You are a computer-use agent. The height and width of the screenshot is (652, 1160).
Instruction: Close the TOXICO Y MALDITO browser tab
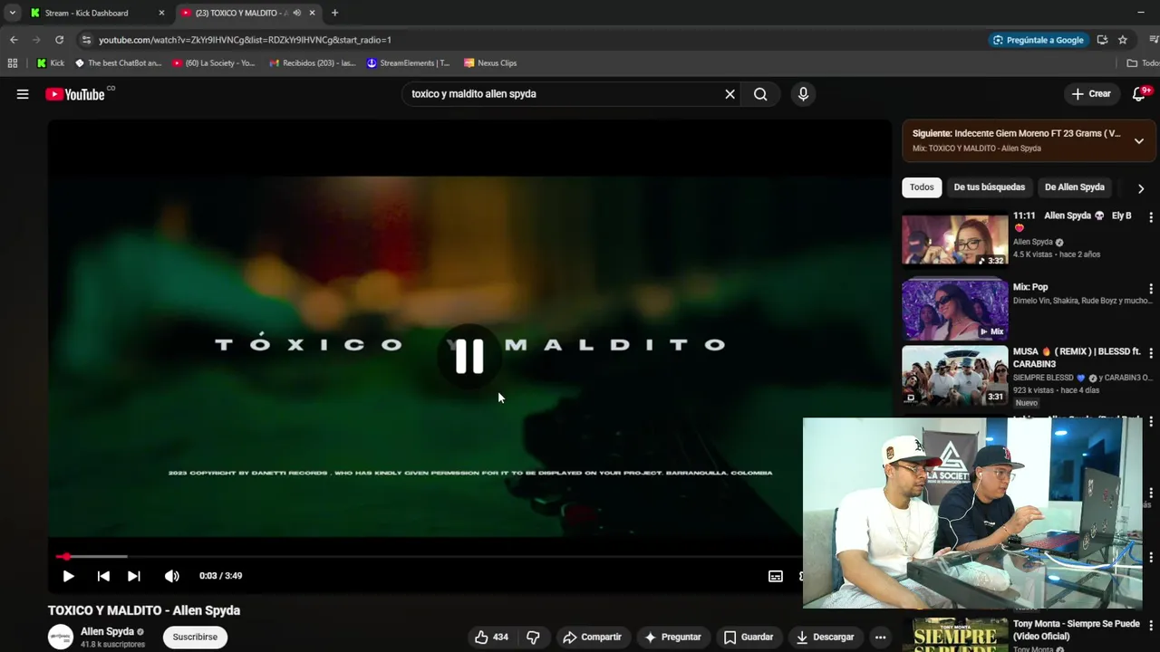click(312, 13)
